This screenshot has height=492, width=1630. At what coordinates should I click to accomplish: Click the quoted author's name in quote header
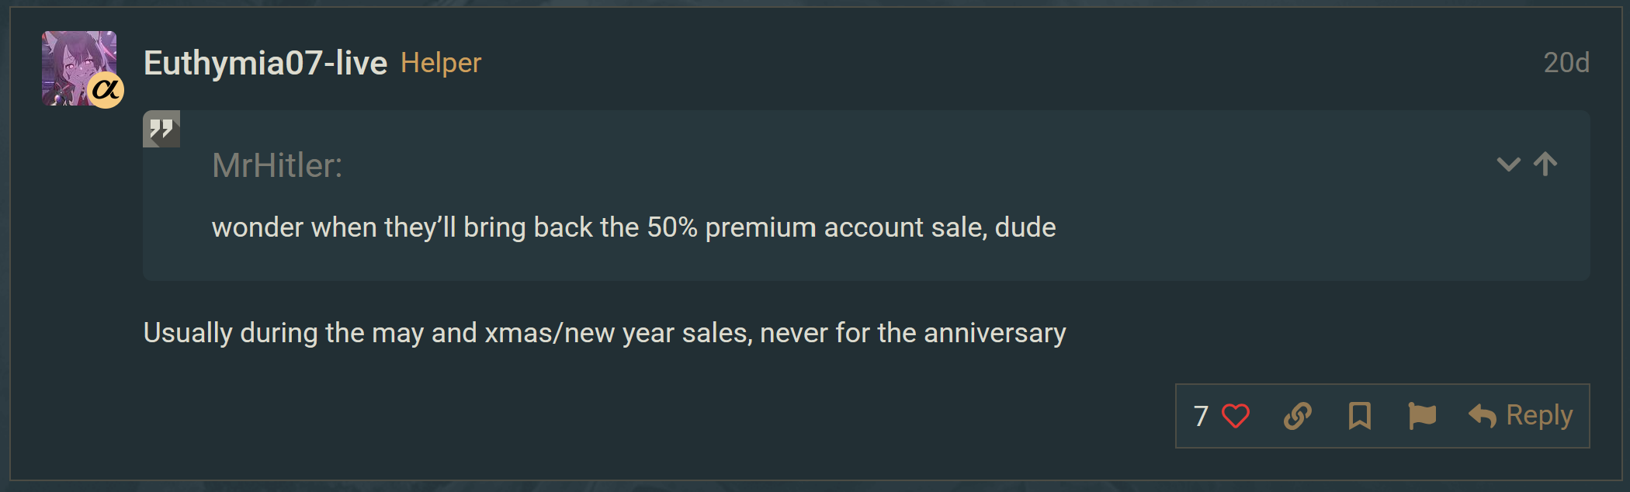[x=277, y=165]
